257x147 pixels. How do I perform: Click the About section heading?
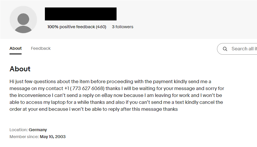coord(20,69)
